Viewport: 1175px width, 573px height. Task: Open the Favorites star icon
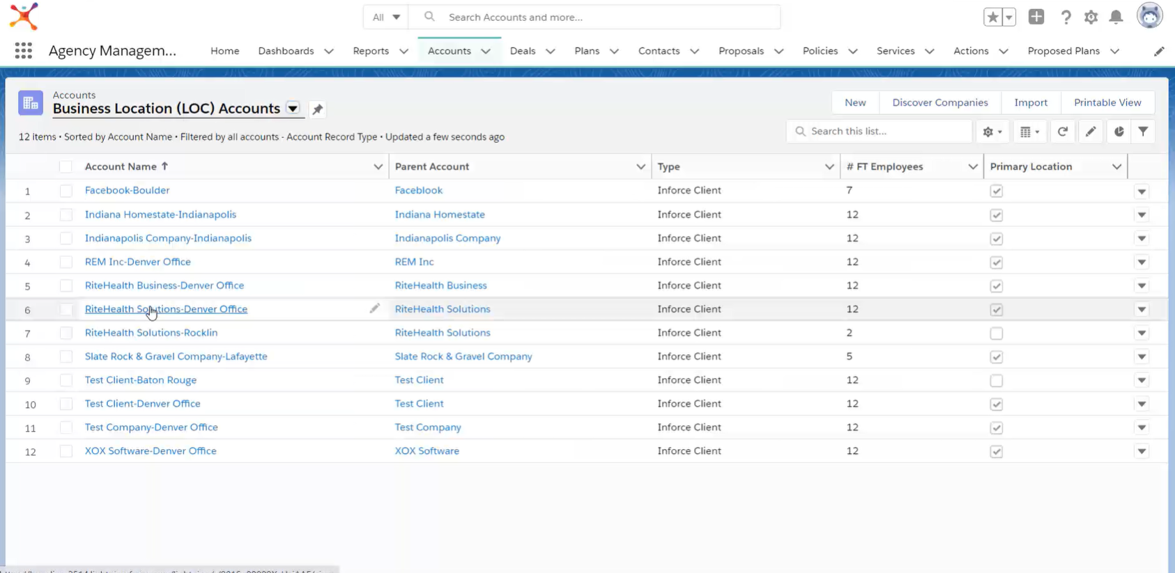992,17
